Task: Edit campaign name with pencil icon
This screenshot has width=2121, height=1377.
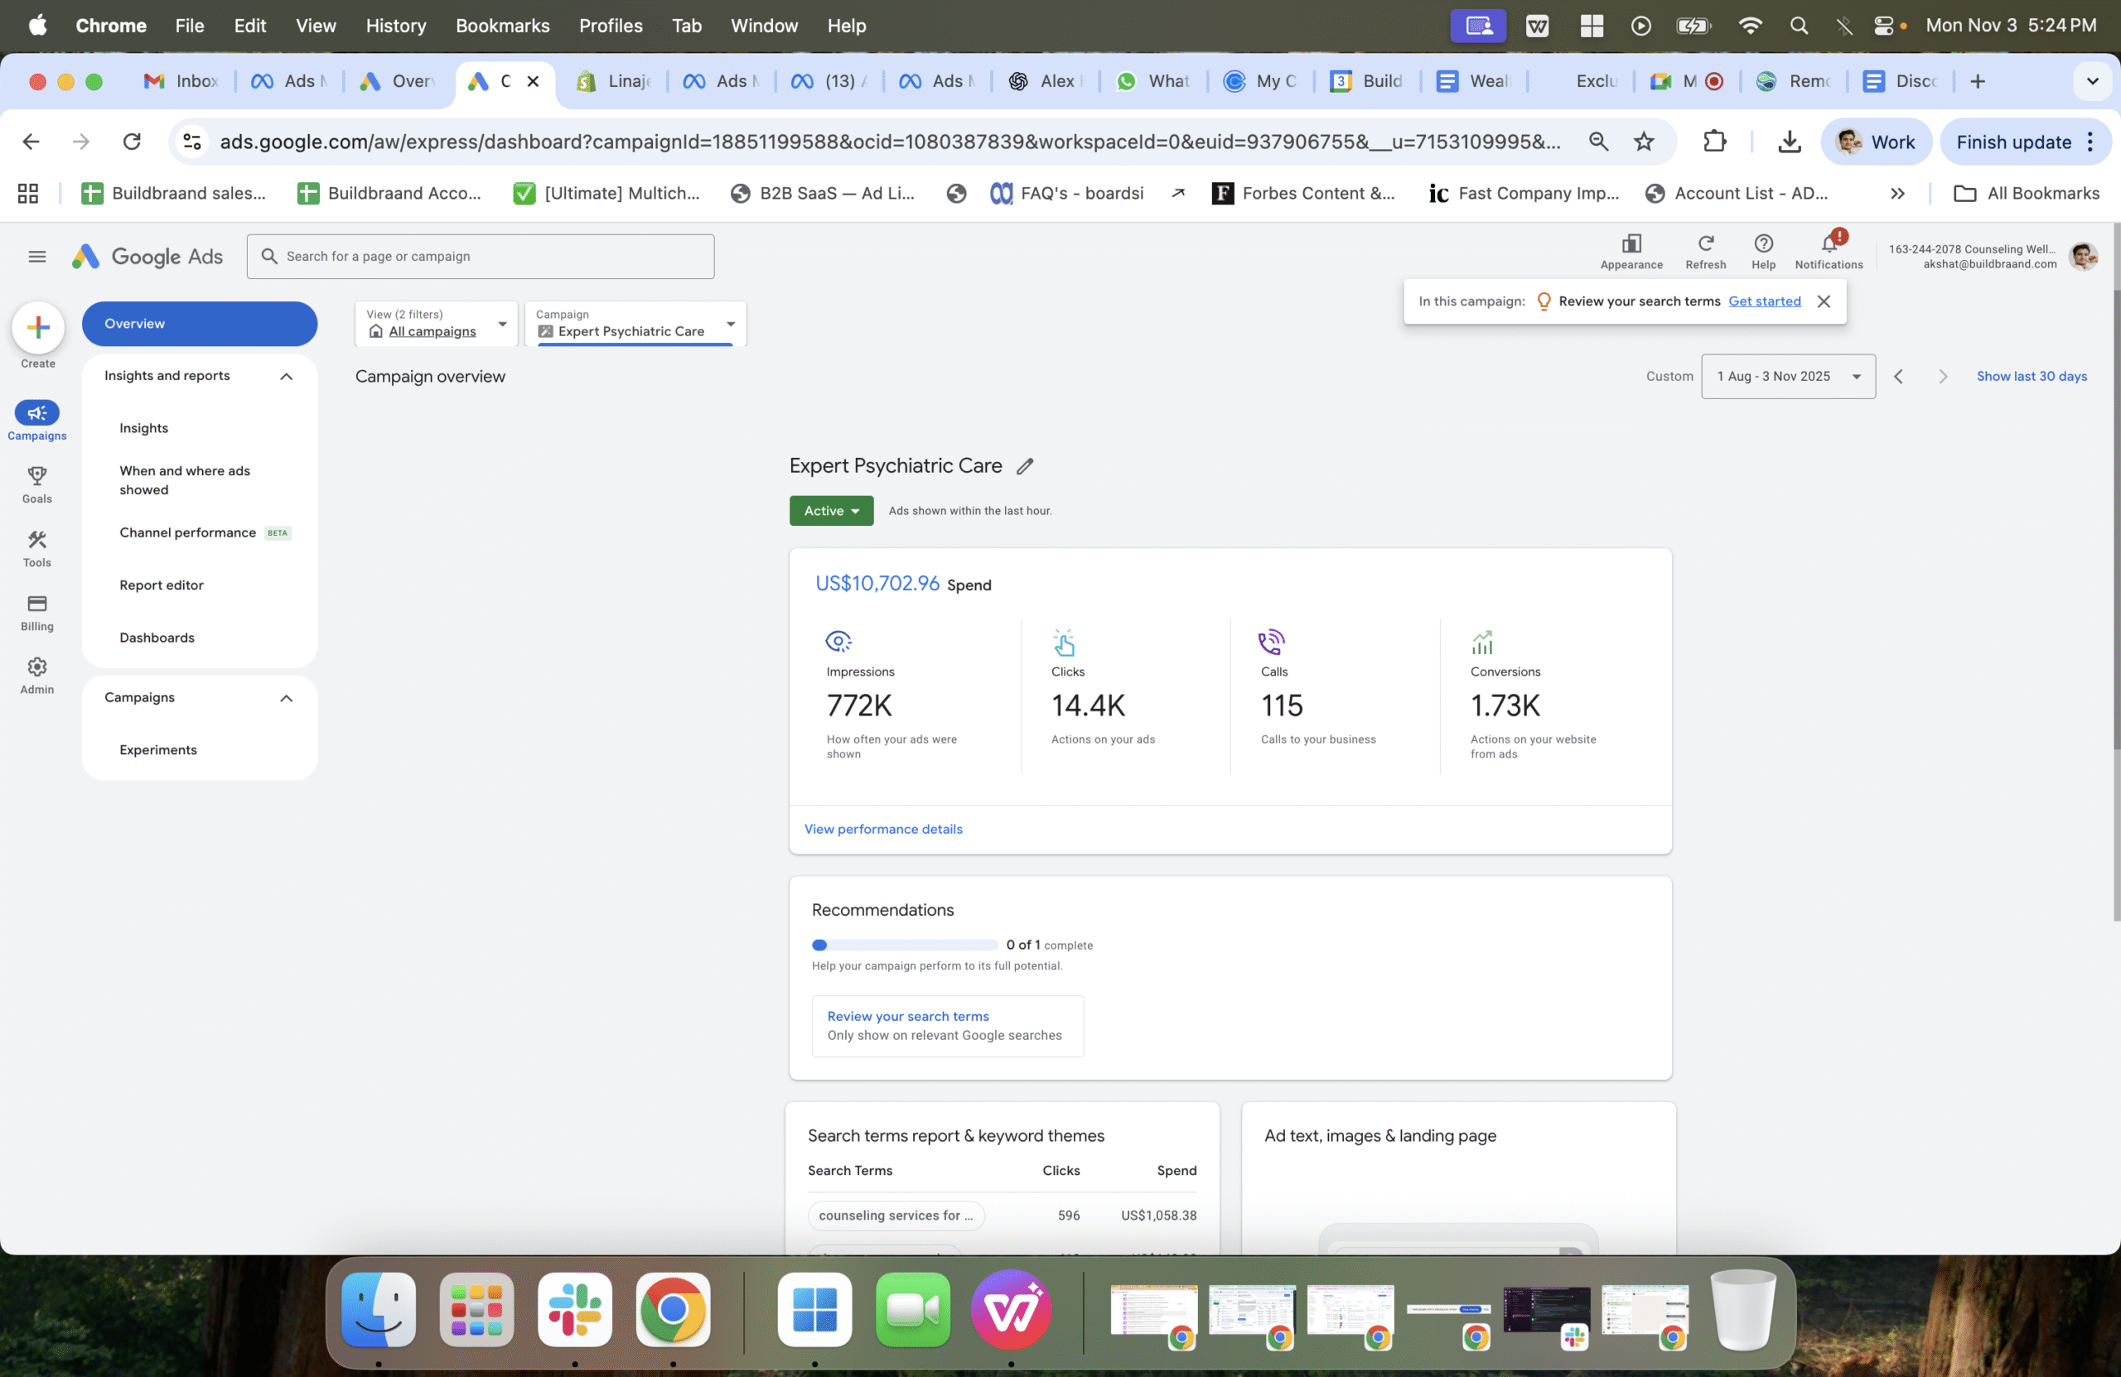Action: click(x=1025, y=466)
